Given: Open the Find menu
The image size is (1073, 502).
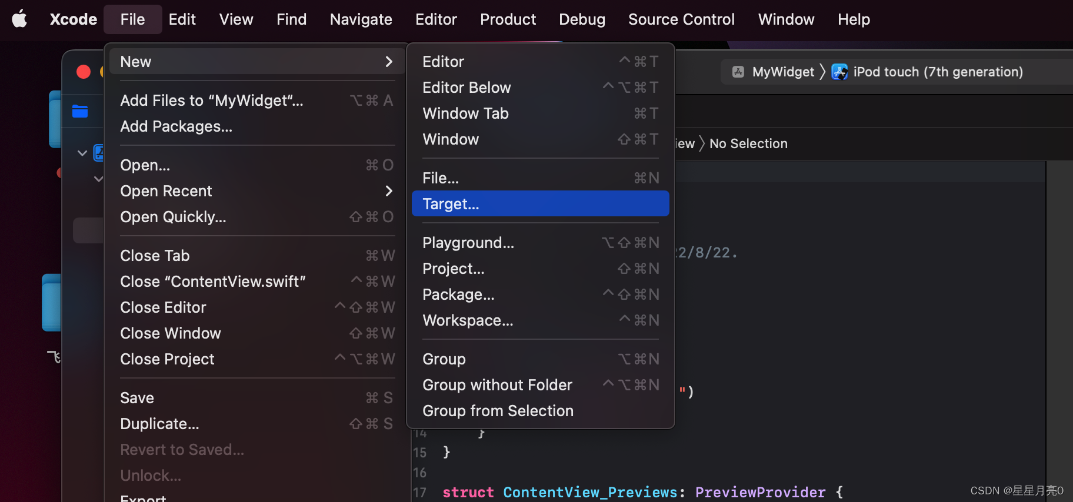Looking at the screenshot, I should pos(291,19).
